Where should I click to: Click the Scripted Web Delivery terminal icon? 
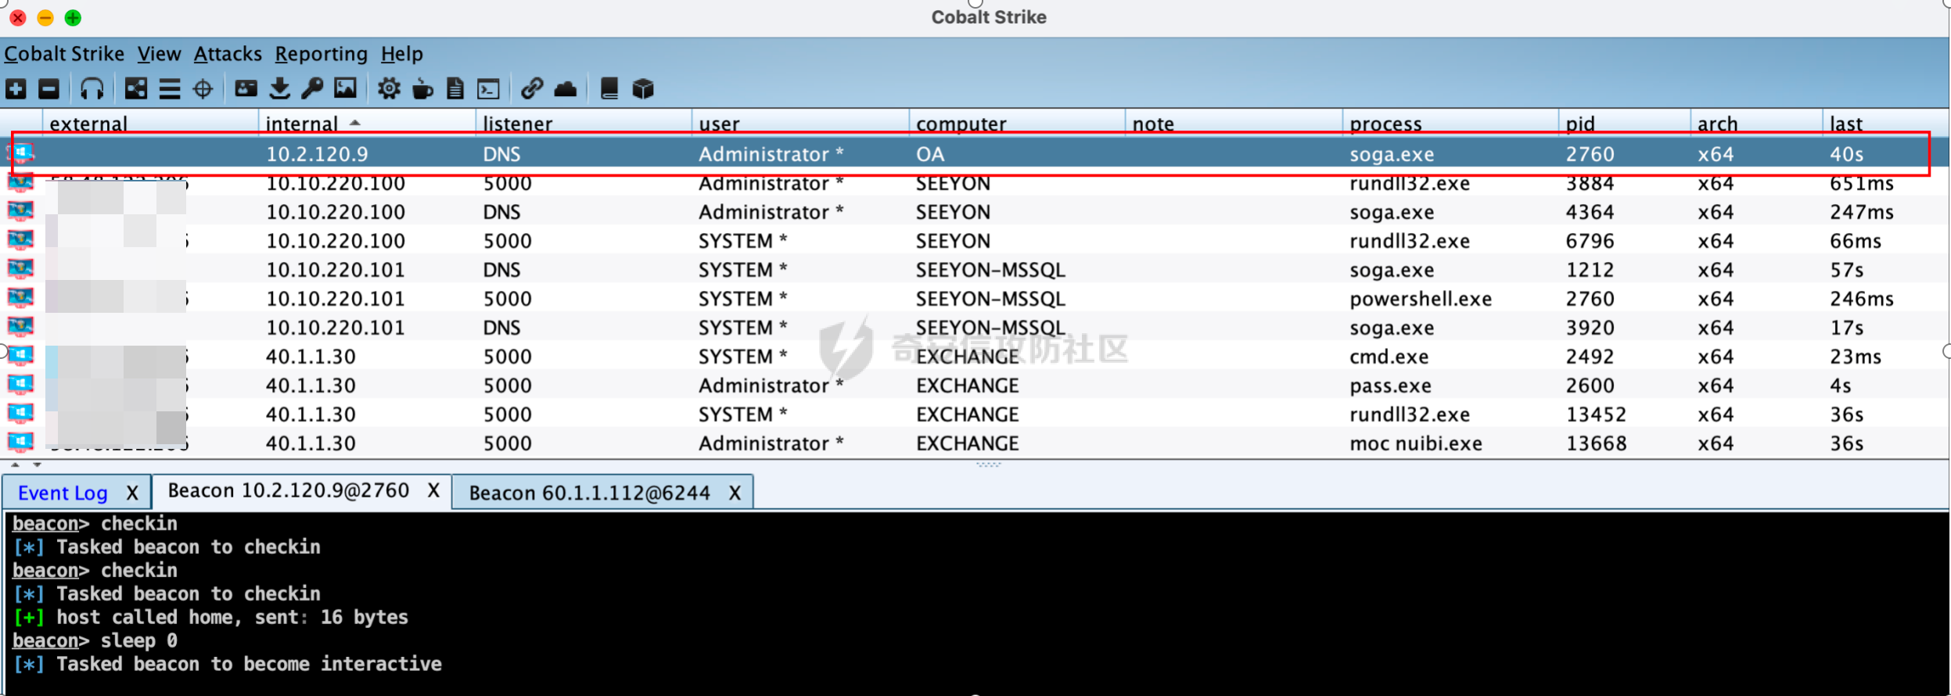[x=488, y=89]
